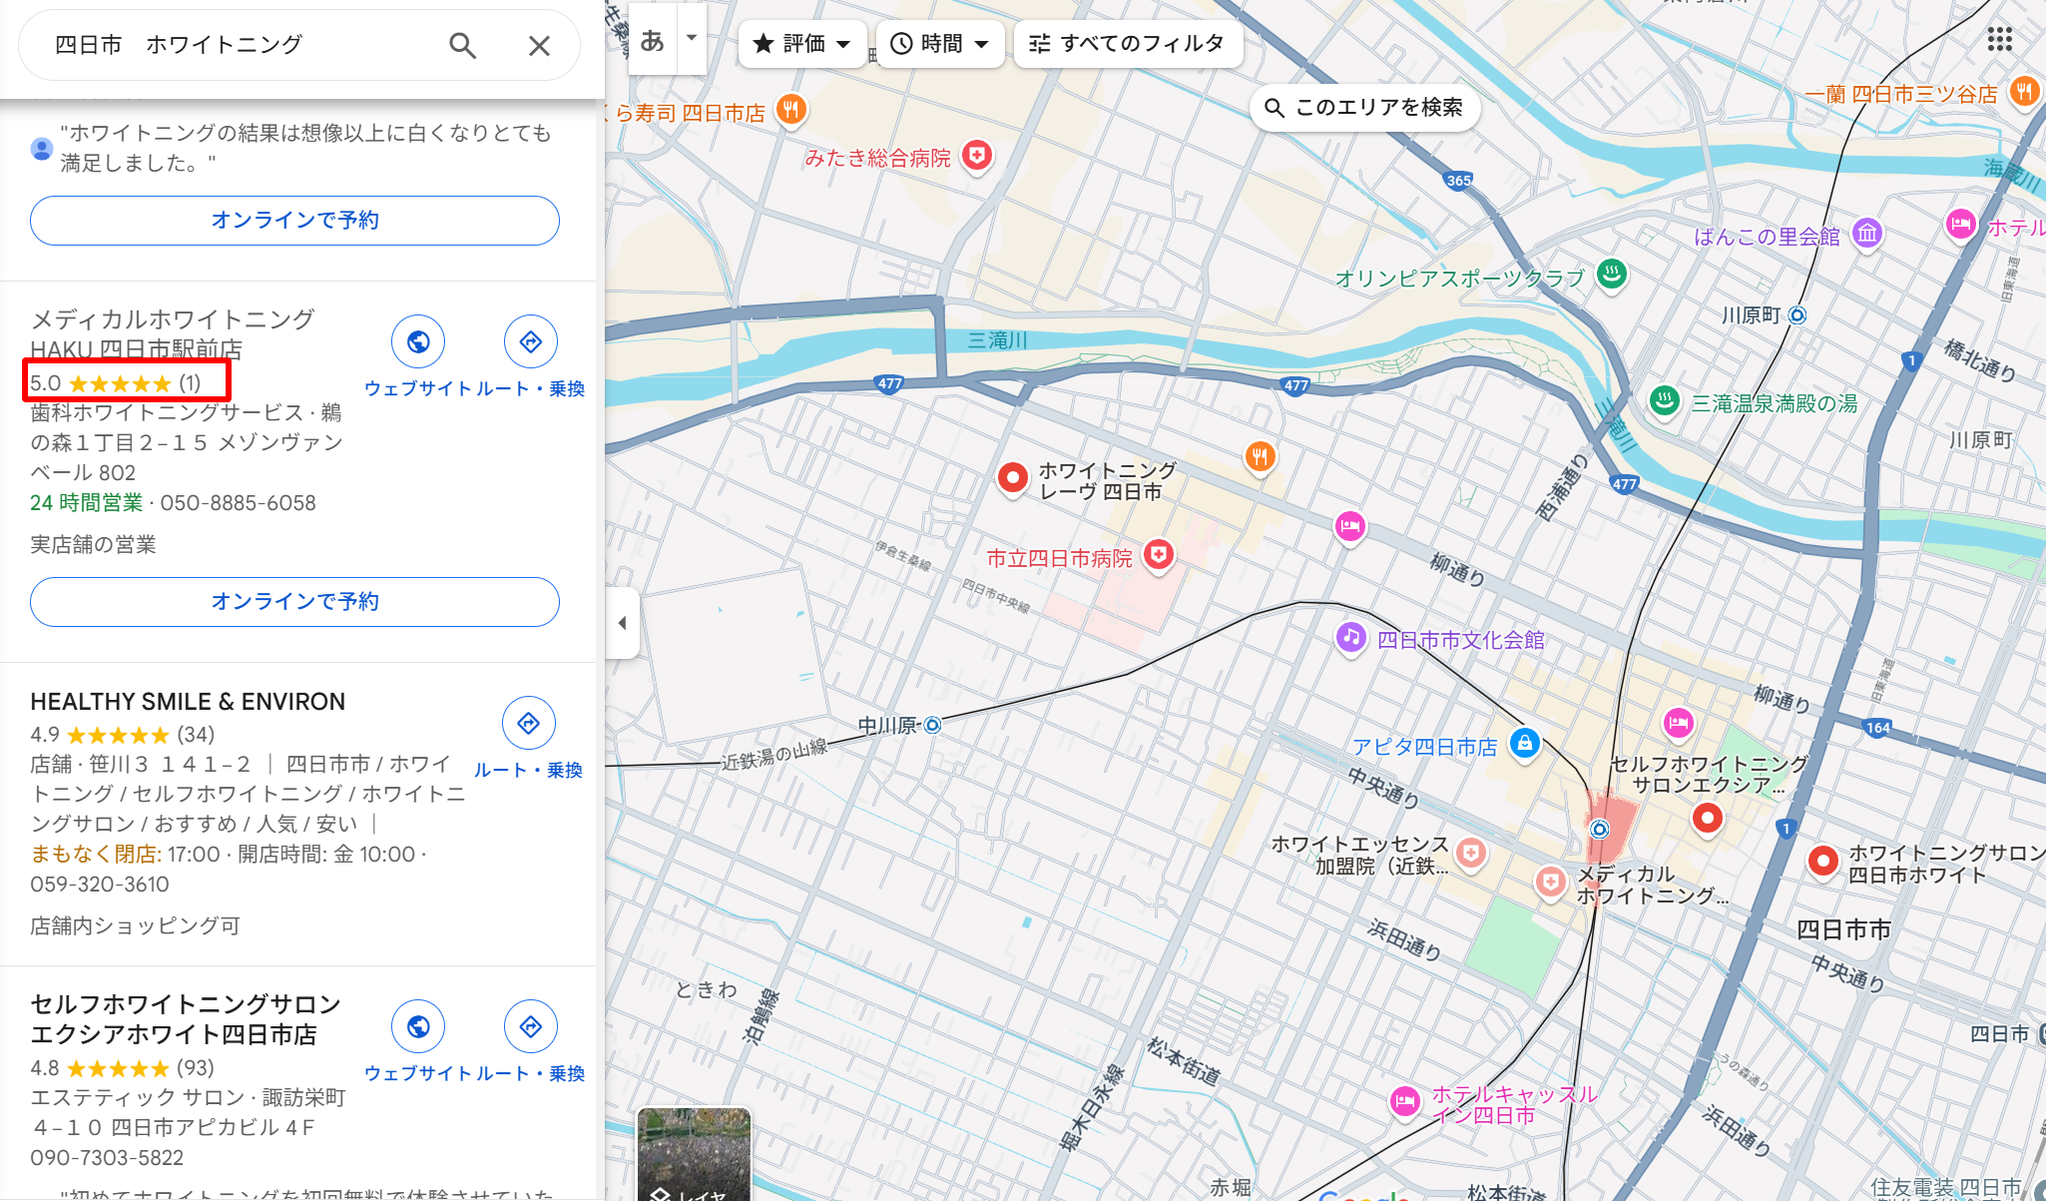This screenshot has height=1201, width=2046.
Task: Click このエリアを検索 button
Action: 1364,108
